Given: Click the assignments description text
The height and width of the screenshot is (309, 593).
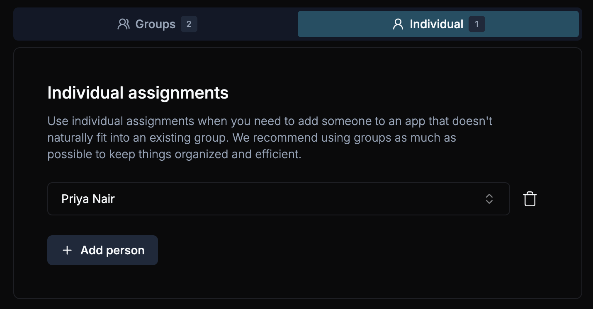Looking at the screenshot, I should [270, 138].
